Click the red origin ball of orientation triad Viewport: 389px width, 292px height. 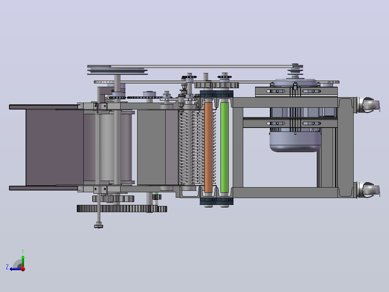click(x=23, y=269)
